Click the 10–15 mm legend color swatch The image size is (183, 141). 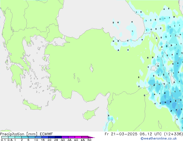pyautogui.click(x=38, y=137)
